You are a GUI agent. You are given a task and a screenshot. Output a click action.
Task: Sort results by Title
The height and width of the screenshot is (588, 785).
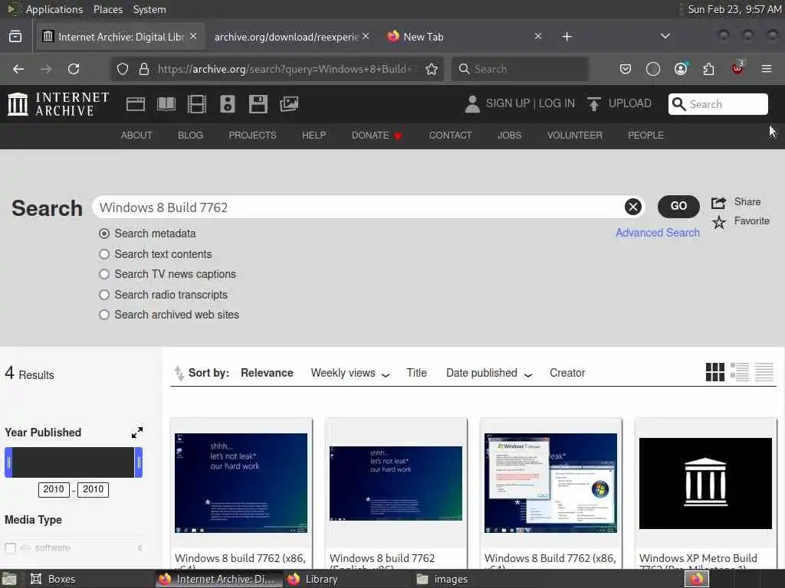tap(416, 373)
